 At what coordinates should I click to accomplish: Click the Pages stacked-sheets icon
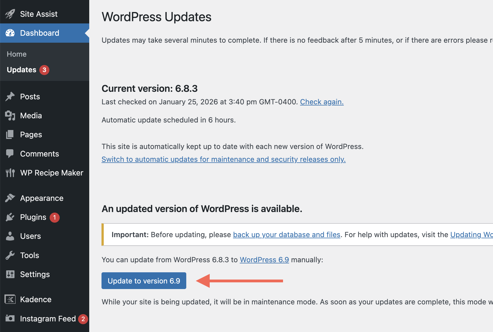pos(10,134)
